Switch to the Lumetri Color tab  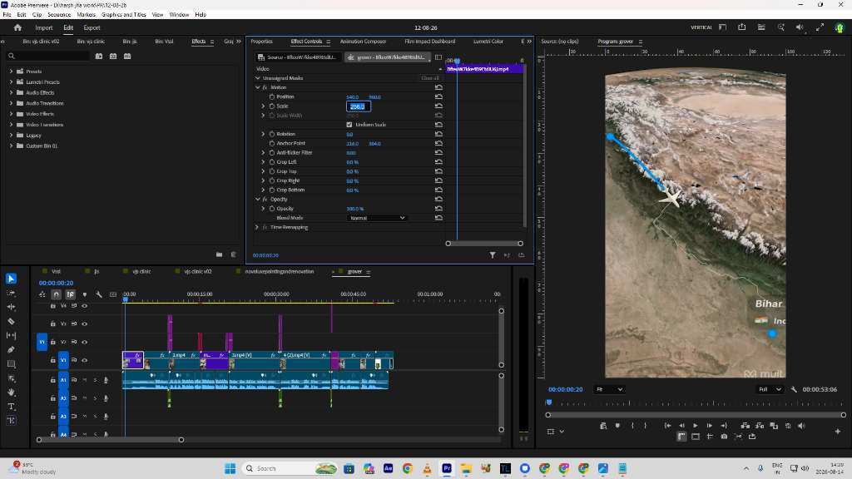tap(488, 42)
